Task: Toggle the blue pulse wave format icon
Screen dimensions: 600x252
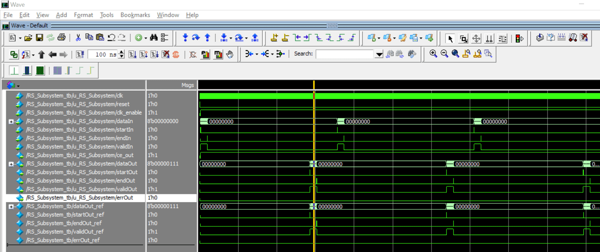Action: point(27,70)
